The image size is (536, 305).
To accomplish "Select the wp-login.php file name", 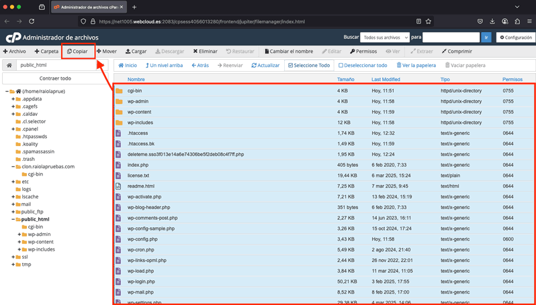I will (141, 282).
